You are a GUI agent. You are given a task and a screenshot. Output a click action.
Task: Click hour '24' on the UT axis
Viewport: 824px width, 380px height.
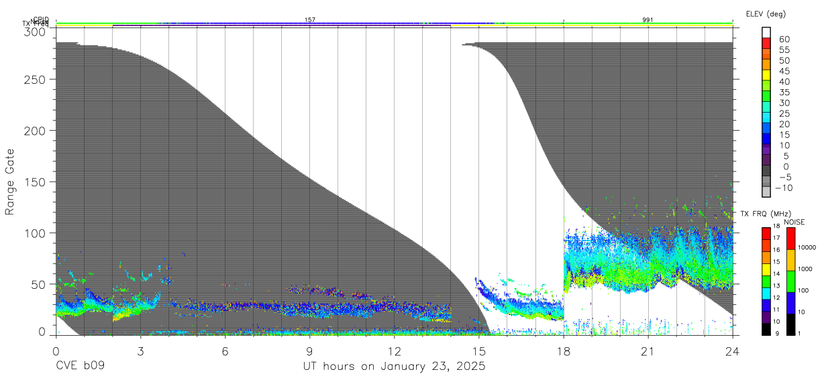[x=732, y=351]
